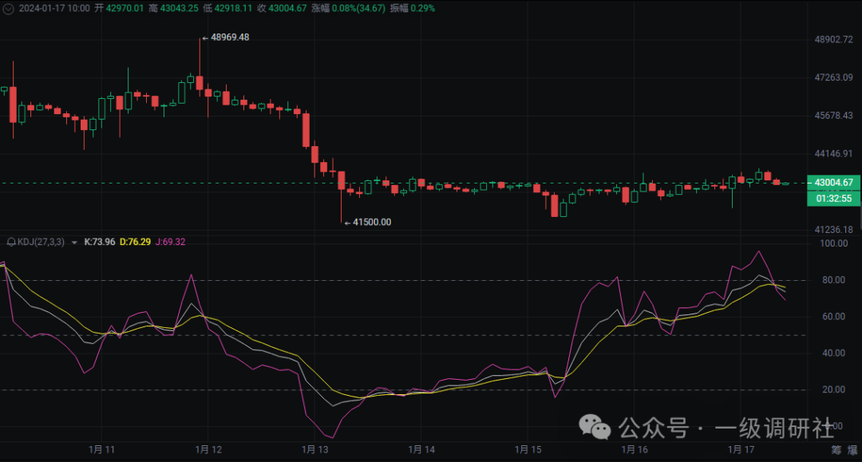Click the 80.00 KDJ axis label

pyautogui.click(x=833, y=280)
